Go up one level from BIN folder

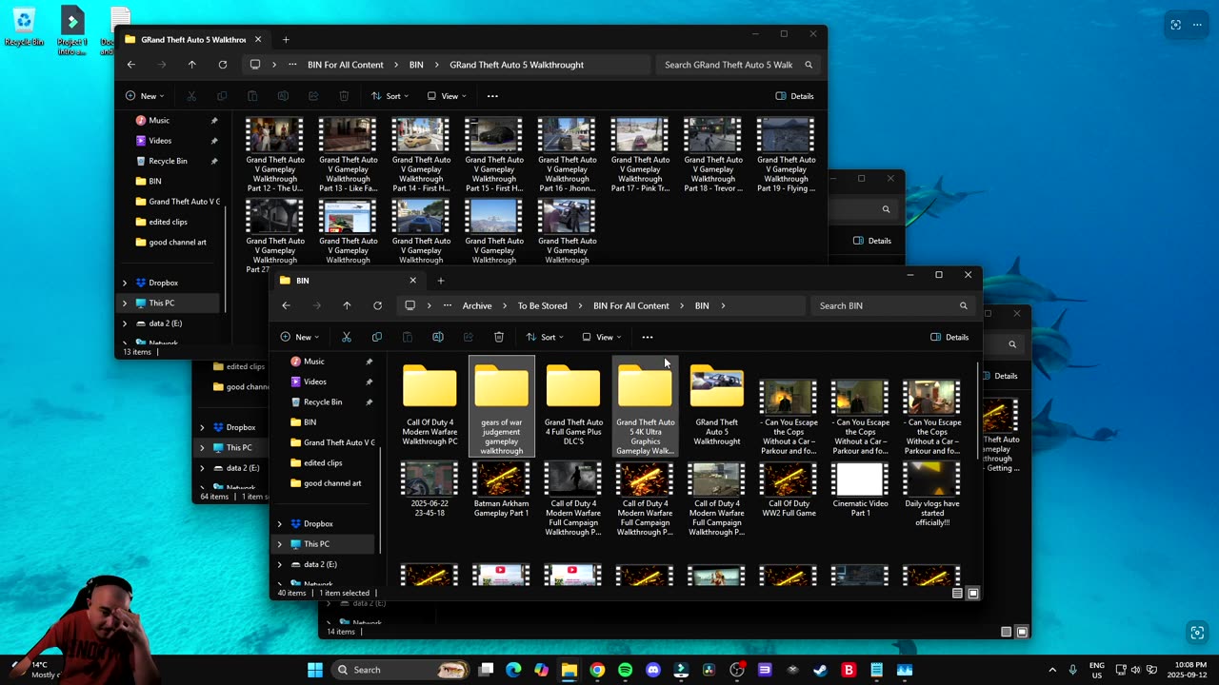pyautogui.click(x=347, y=305)
